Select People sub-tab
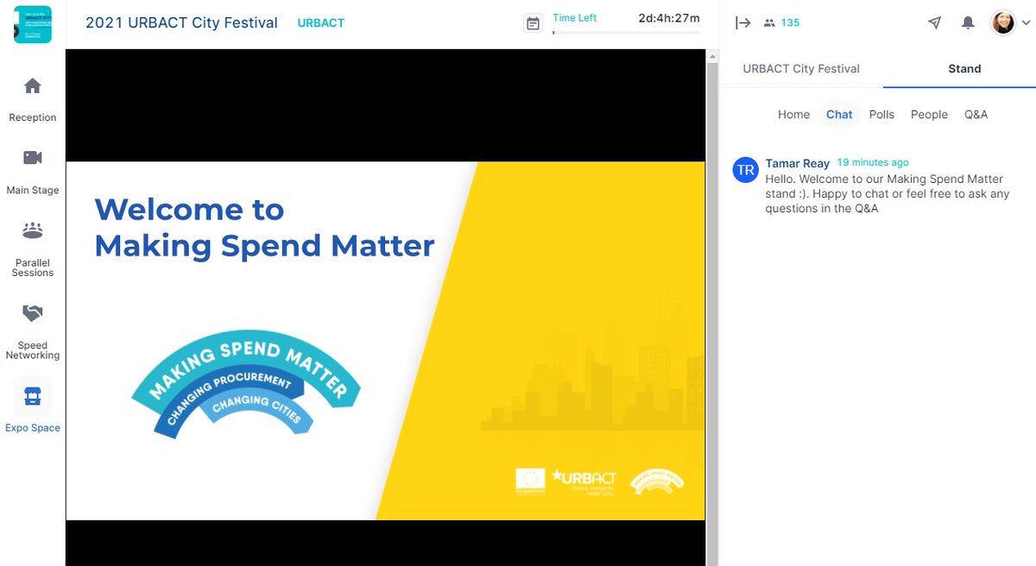The width and height of the screenshot is (1036, 566). [x=929, y=114]
